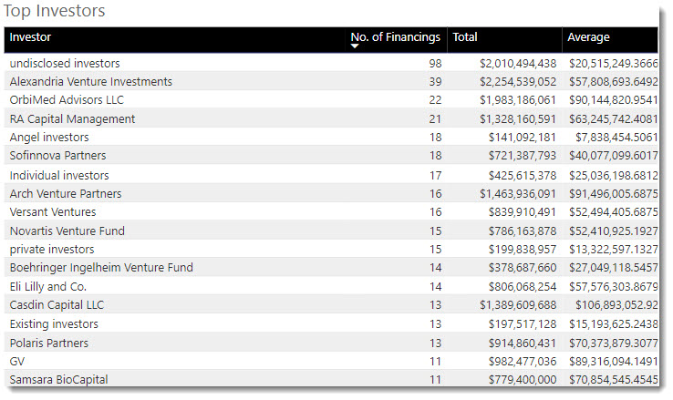Click average $57,808,693.6492
The width and height of the screenshot is (673, 400).
[614, 82]
